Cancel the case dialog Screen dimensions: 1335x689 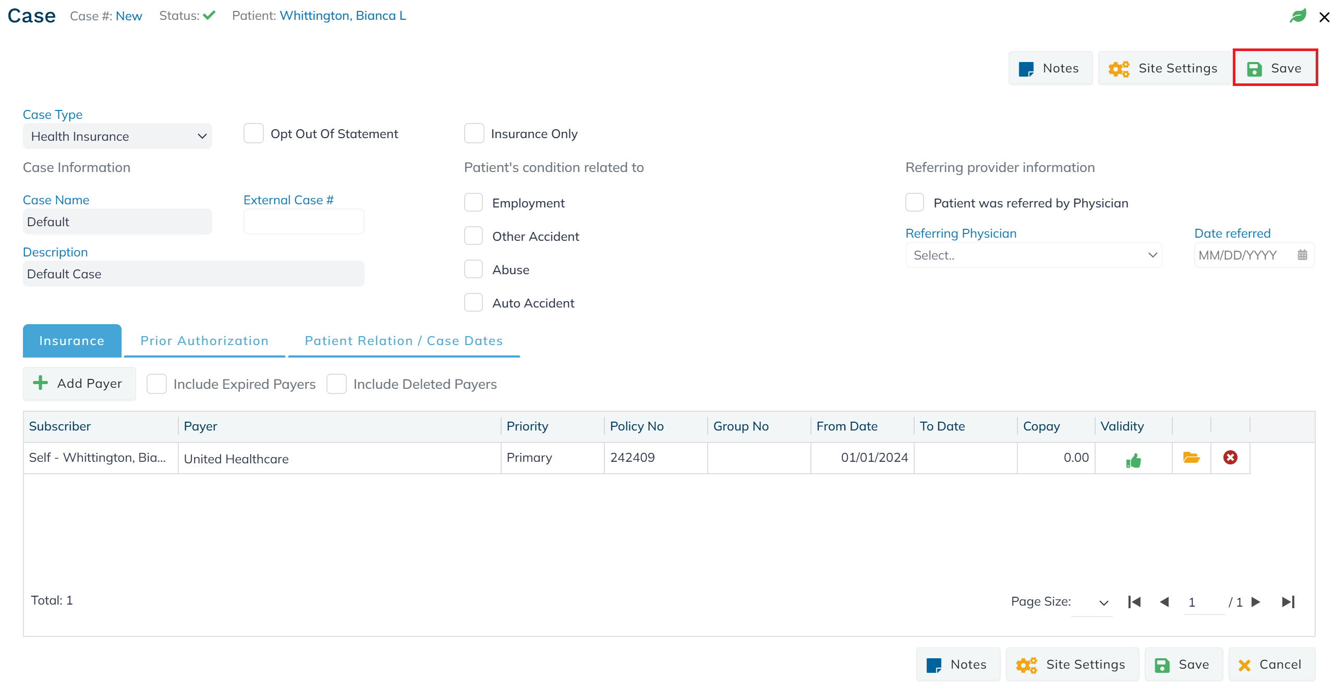(1271, 665)
